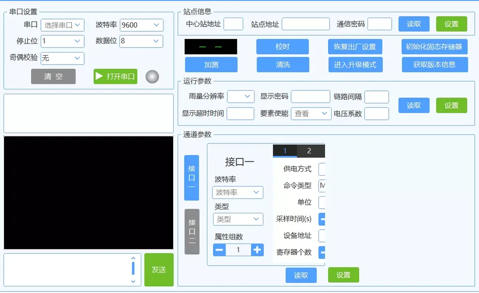Select the 接口二 side tab
This screenshot has height=293, width=479.
(192, 231)
